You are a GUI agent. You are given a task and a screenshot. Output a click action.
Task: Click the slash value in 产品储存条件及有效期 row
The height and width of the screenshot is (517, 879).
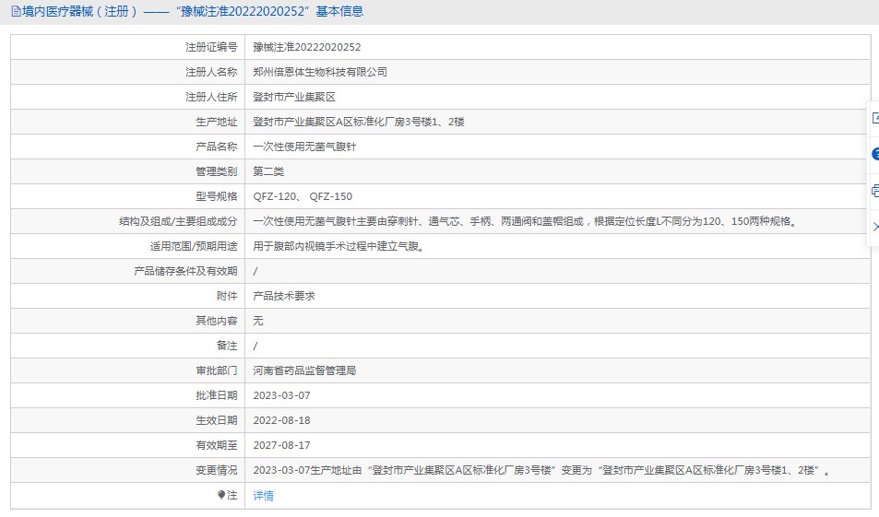click(x=255, y=271)
